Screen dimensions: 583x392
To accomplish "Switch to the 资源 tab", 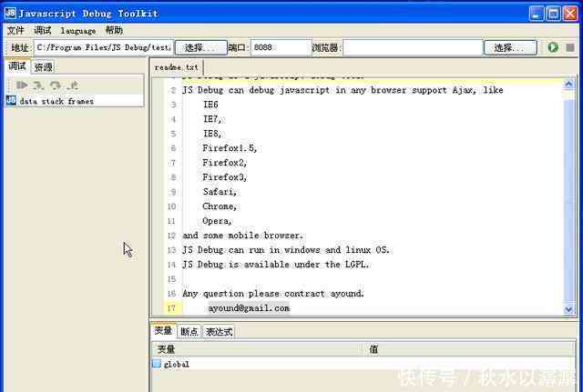I will click(43, 67).
